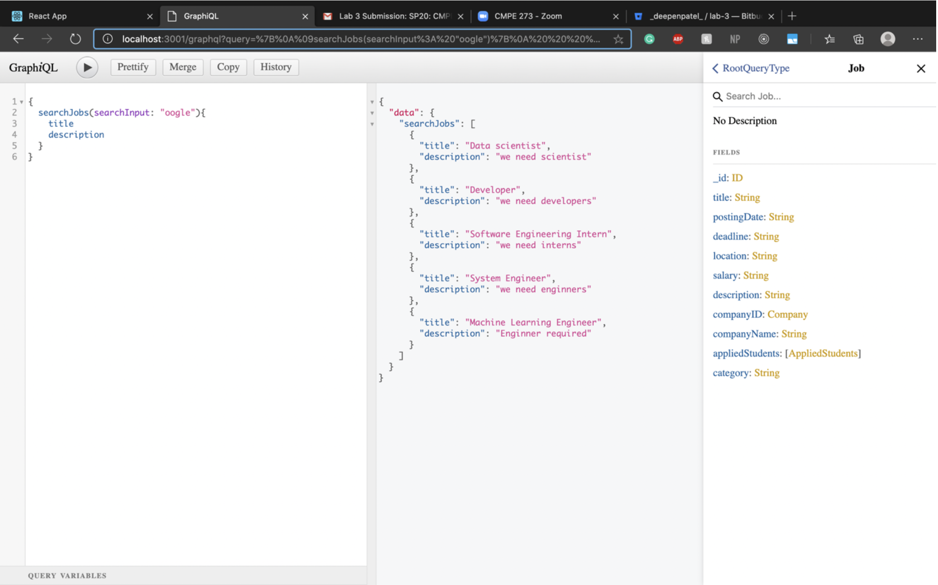Viewport: 938px width, 585px height.
Task: Collapse the "data" object in results
Action: coord(372,113)
